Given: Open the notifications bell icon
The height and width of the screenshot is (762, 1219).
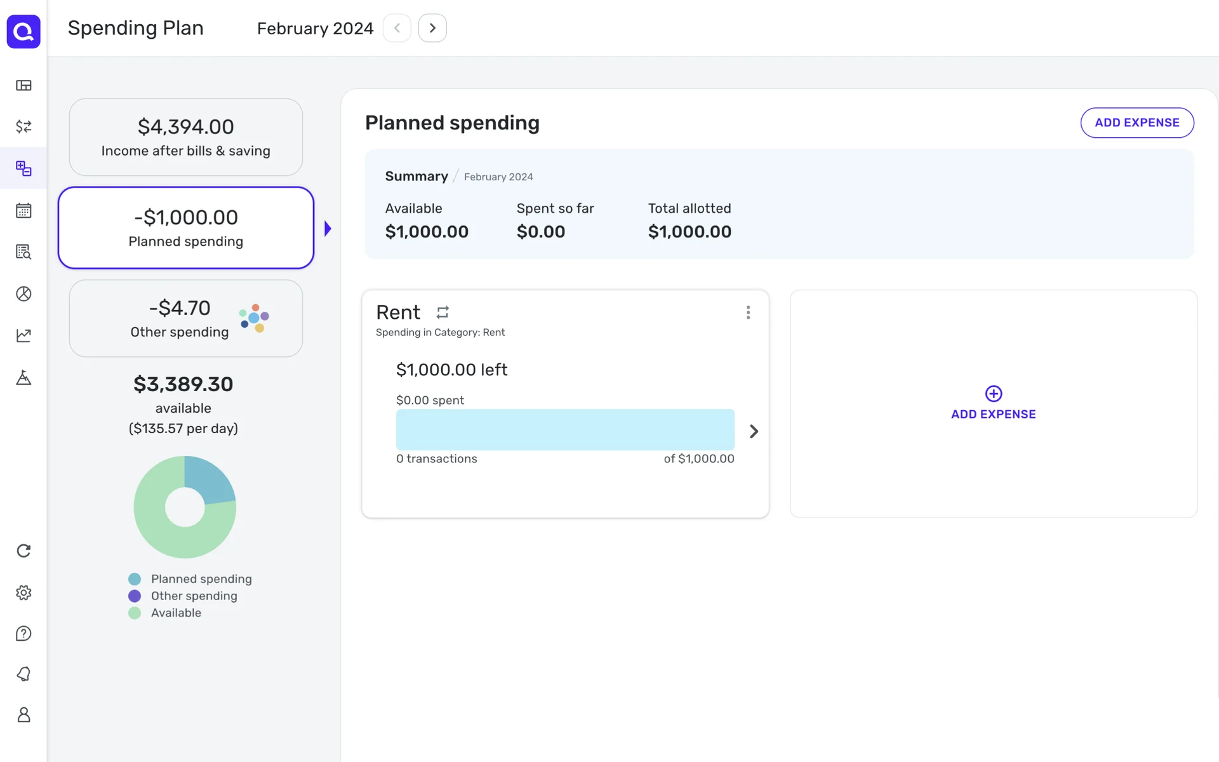Looking at the screenshot, I should (x=23, y=674).
